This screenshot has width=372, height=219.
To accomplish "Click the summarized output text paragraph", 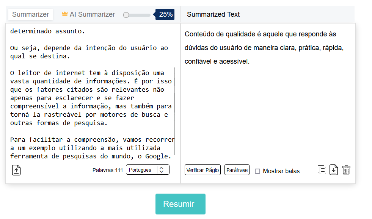I will point(260,48).
